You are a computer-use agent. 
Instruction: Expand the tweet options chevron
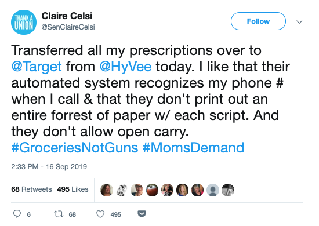(299, 22)
